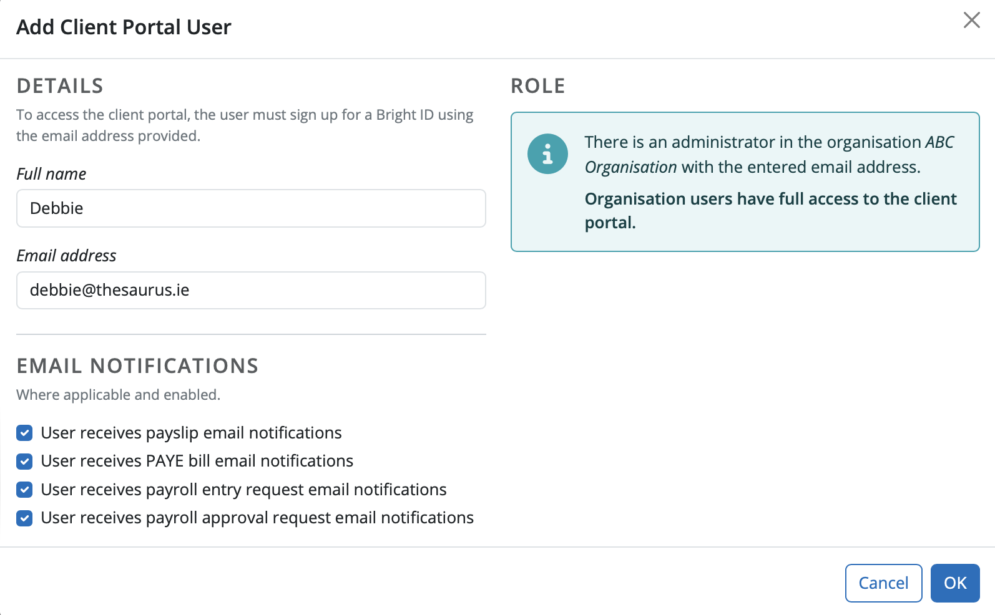Close the Add Client Portal User dialog
Image resolution: width=995 pixels, height=615 pixels.
point(971,20)
